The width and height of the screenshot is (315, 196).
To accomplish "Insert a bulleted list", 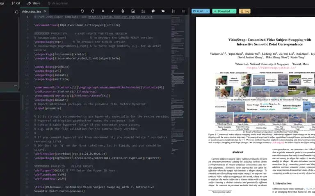I will (x=183, y=11).
